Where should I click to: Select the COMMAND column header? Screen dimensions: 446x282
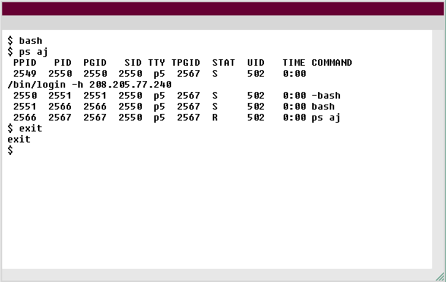tap(332, 63)
